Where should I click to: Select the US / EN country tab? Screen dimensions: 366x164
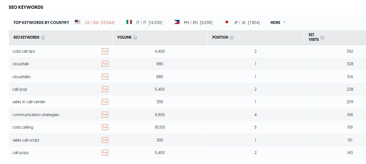pos(95,22)
